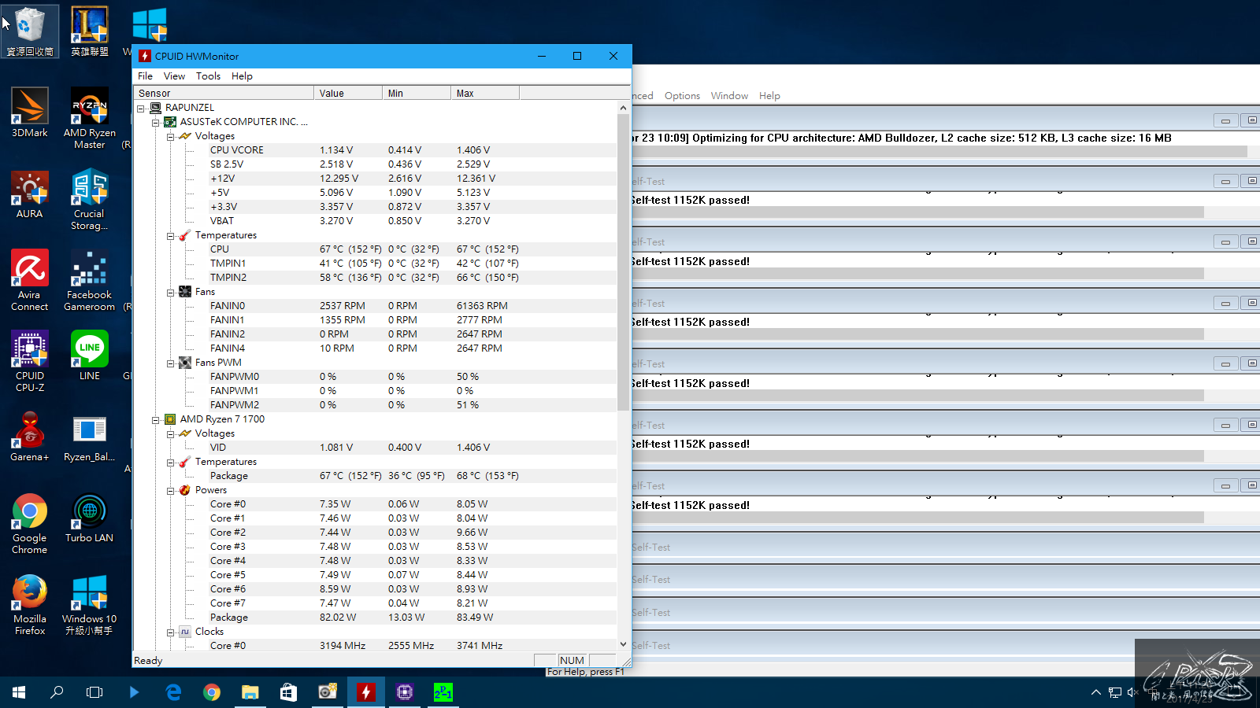The image size is (1260, 708).
Task: Open HWMonitor View menu
Action: [174, 76]
